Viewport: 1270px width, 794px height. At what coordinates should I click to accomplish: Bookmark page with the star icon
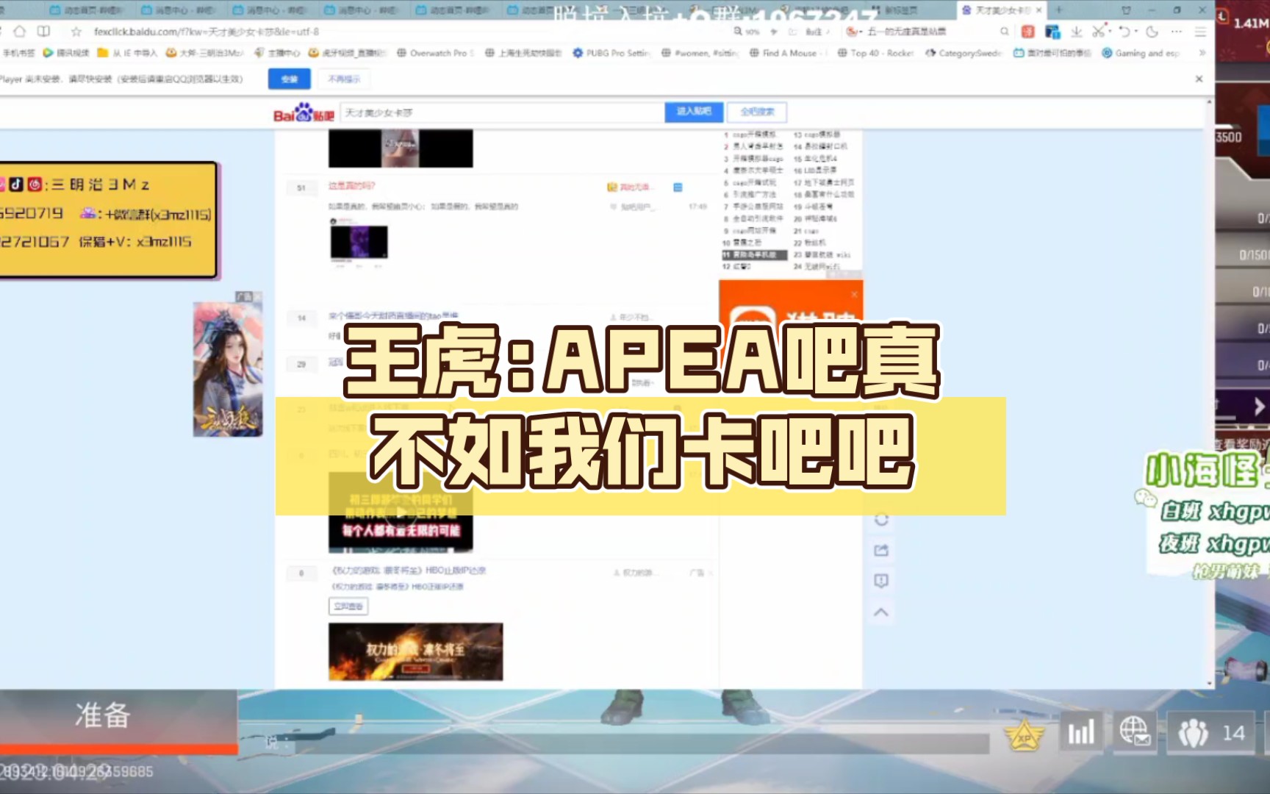pos(76,32)
